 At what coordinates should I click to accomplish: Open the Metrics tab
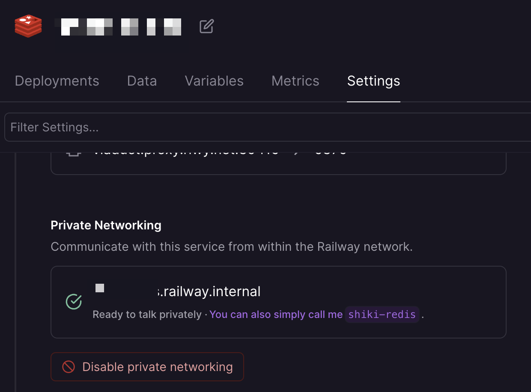295,81
